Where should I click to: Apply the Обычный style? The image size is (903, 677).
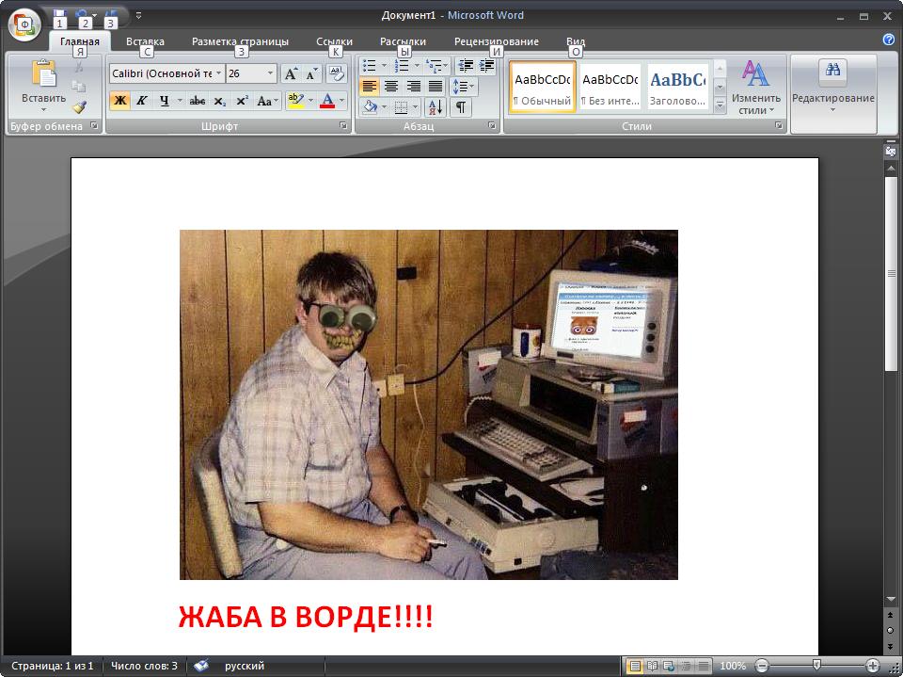[x=543, y=87]
